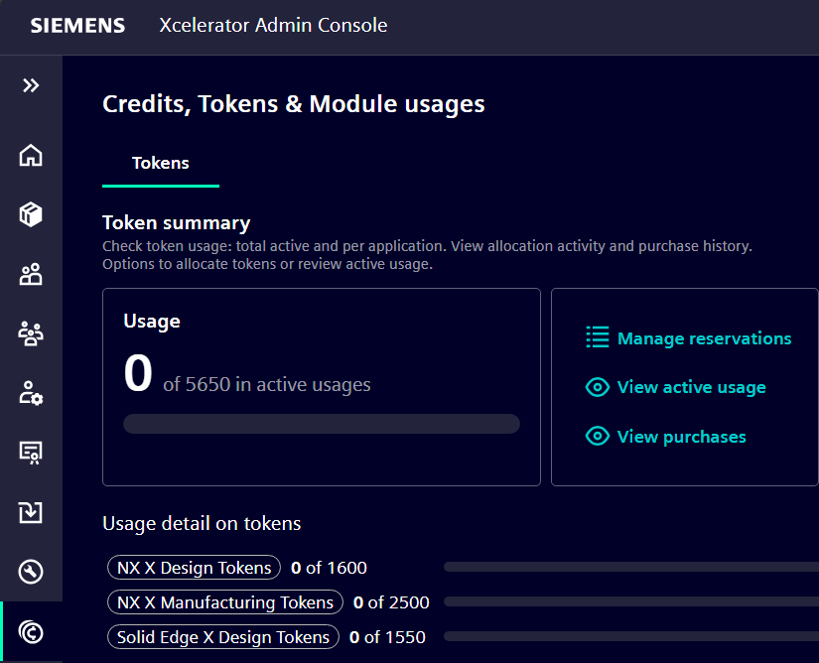Image resolution: width=819 pixels, height=663 pixels.
Task: Select the Credits icon in sidebar
Action: [31, 632]
